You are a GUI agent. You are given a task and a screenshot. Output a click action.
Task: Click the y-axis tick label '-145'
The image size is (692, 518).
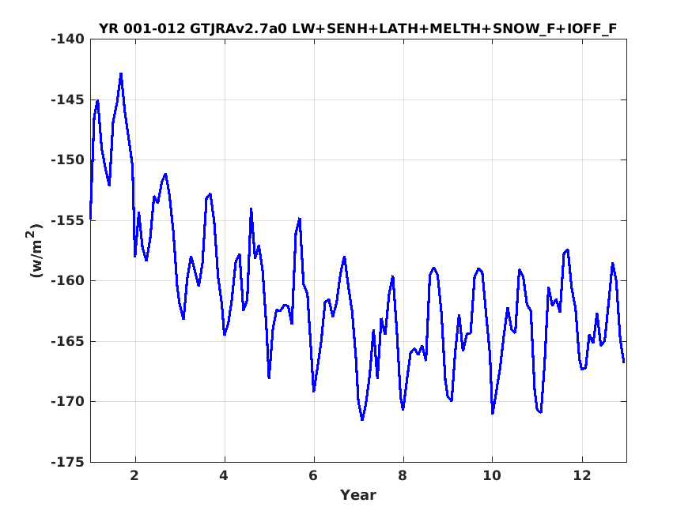[x=67, y=99]
